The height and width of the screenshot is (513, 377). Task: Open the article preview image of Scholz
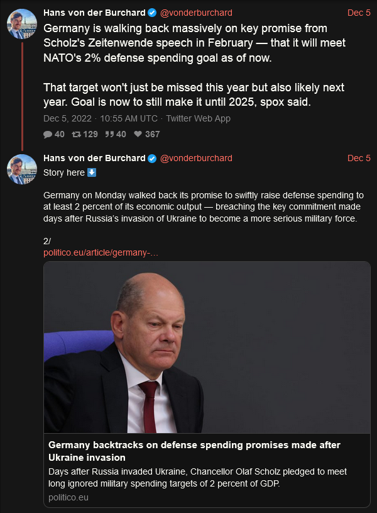[x=206, y=346]
